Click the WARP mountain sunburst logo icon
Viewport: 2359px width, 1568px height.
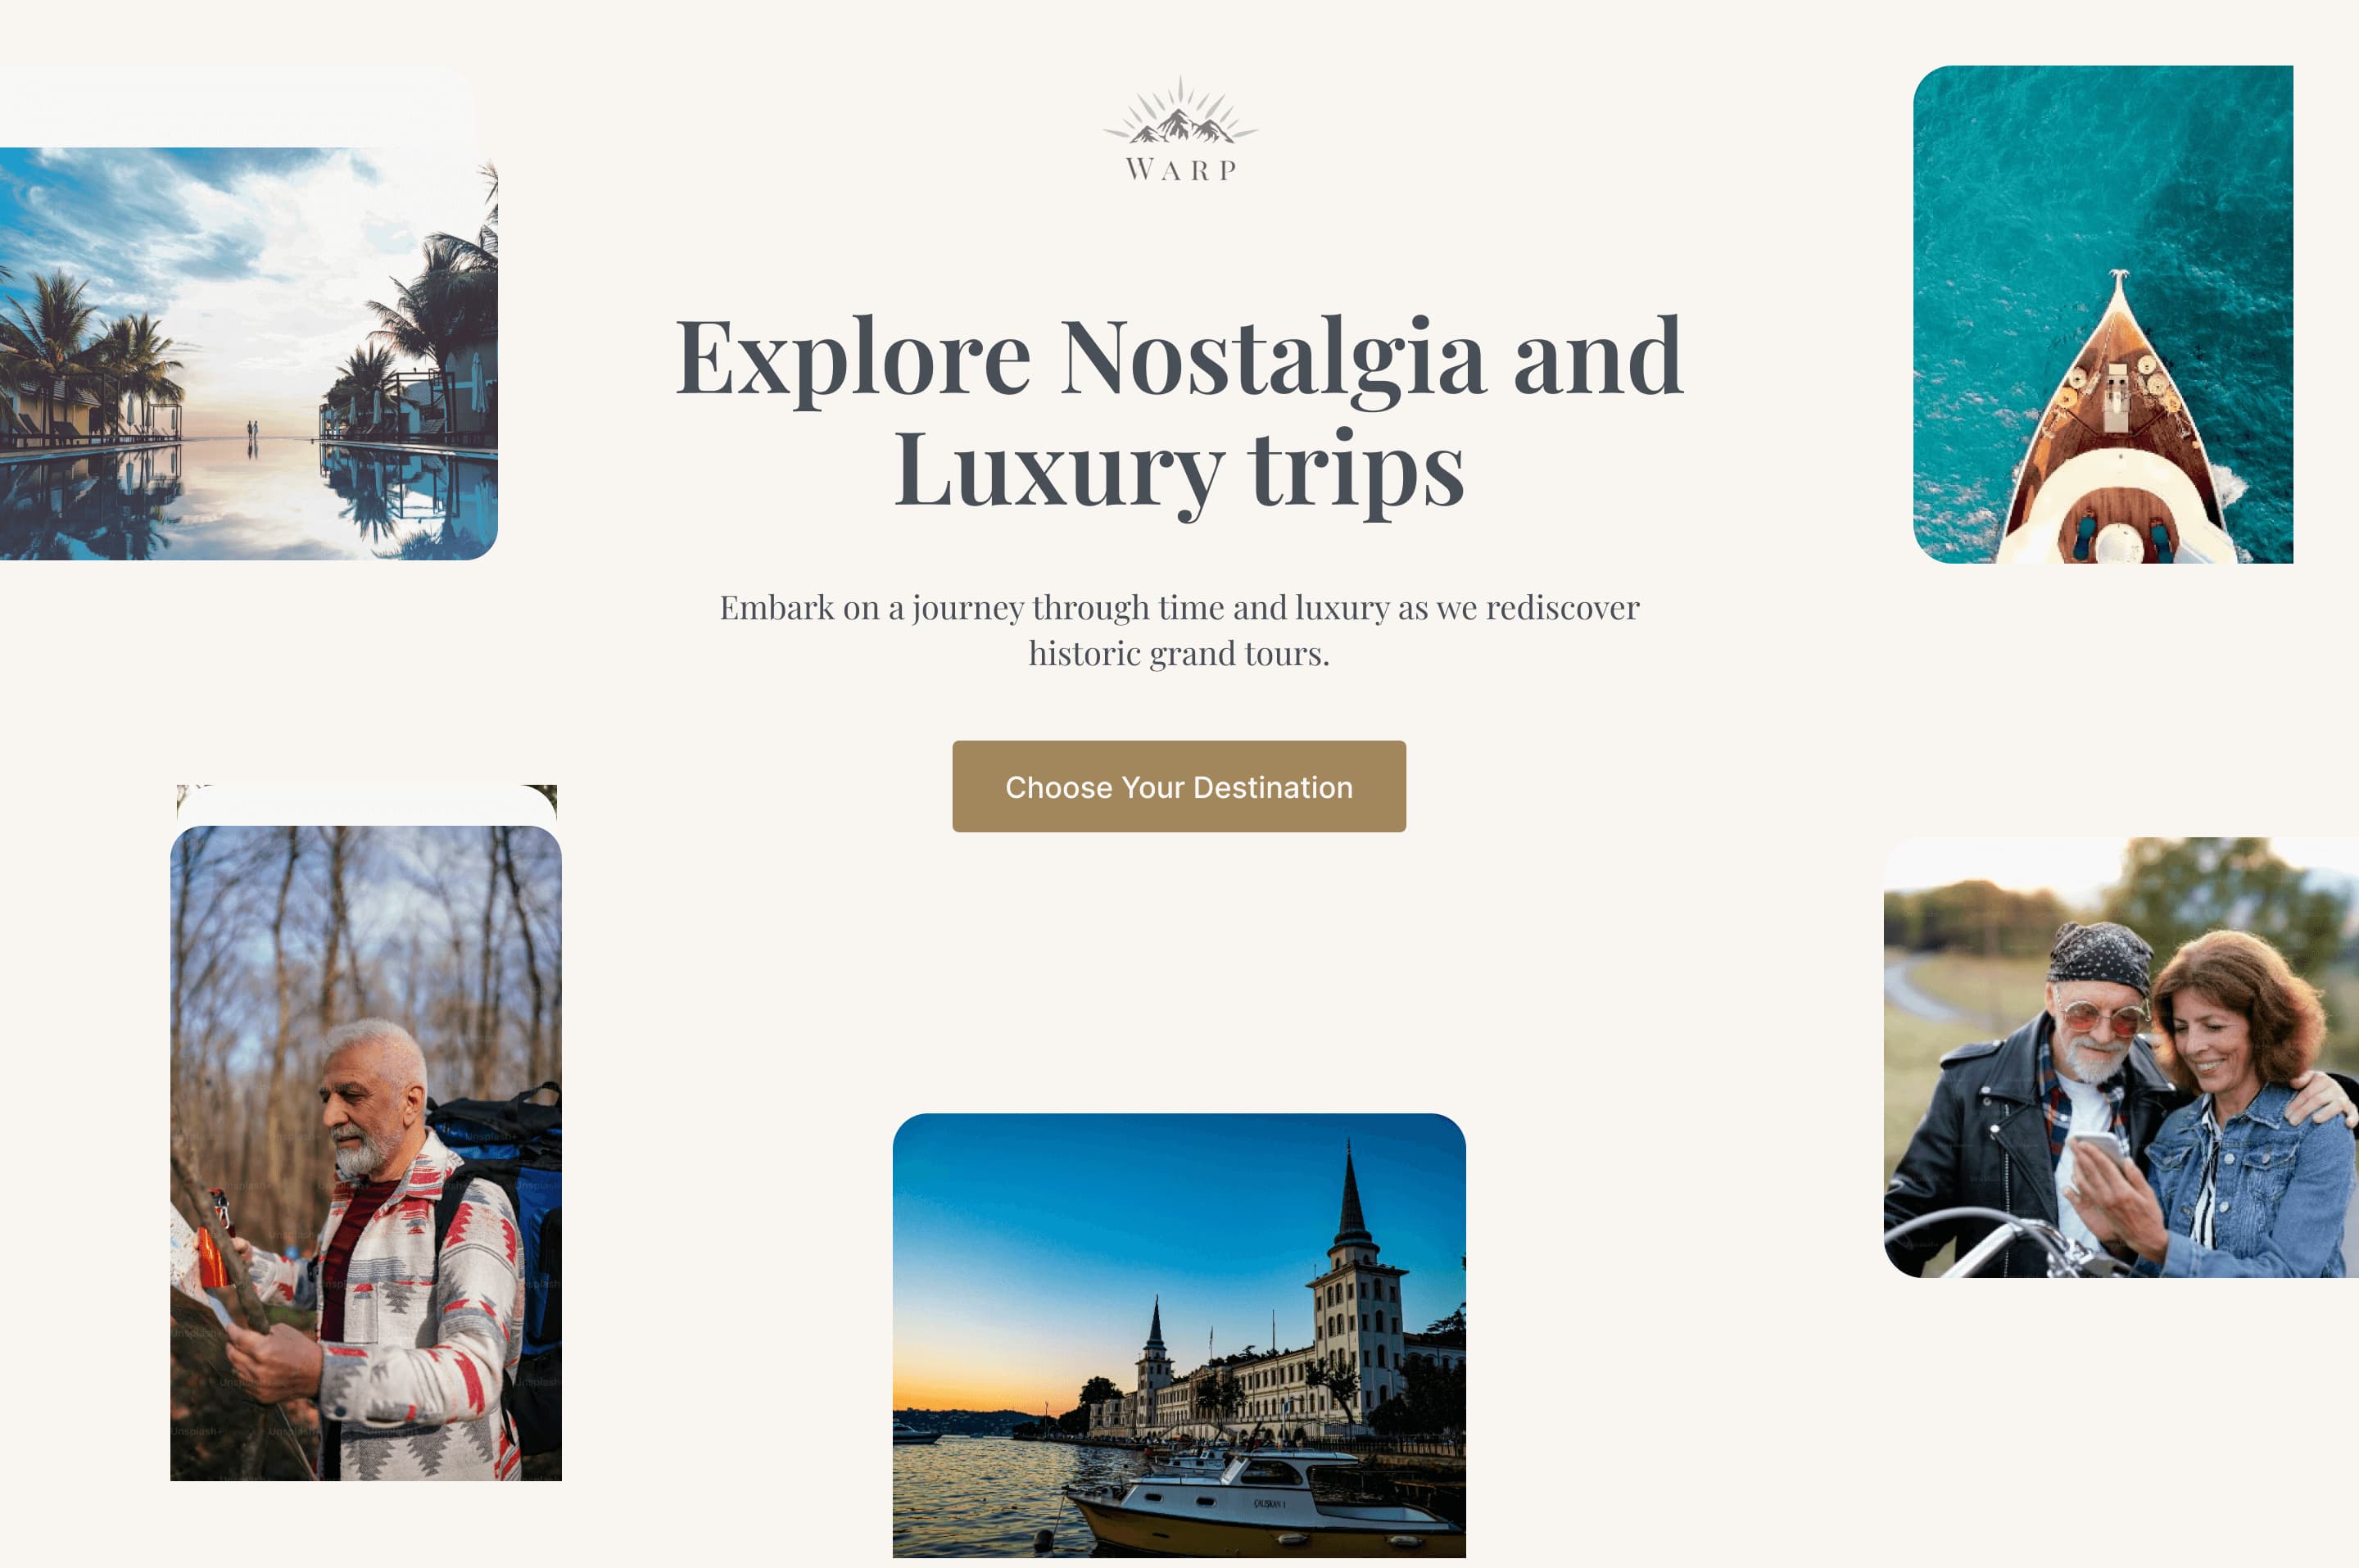[1179, 111]
